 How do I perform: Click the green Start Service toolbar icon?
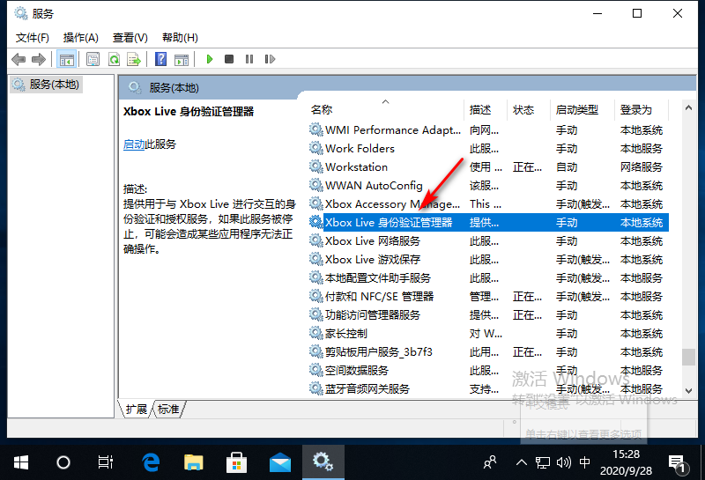click(x=210, y=59)
